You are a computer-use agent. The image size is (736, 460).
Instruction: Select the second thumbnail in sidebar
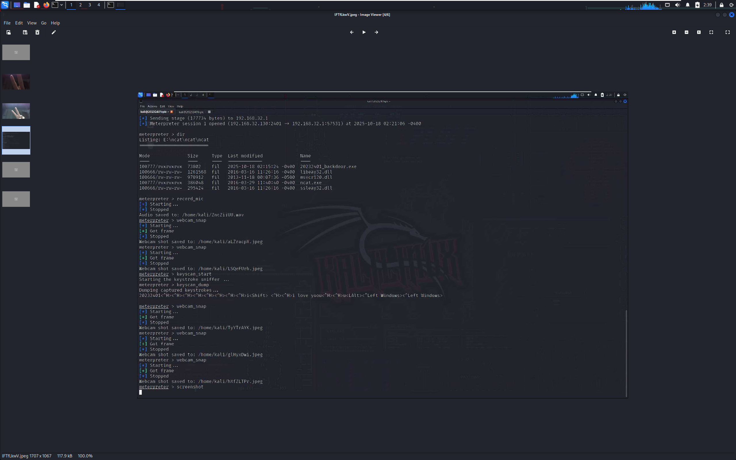click(16, 81)
